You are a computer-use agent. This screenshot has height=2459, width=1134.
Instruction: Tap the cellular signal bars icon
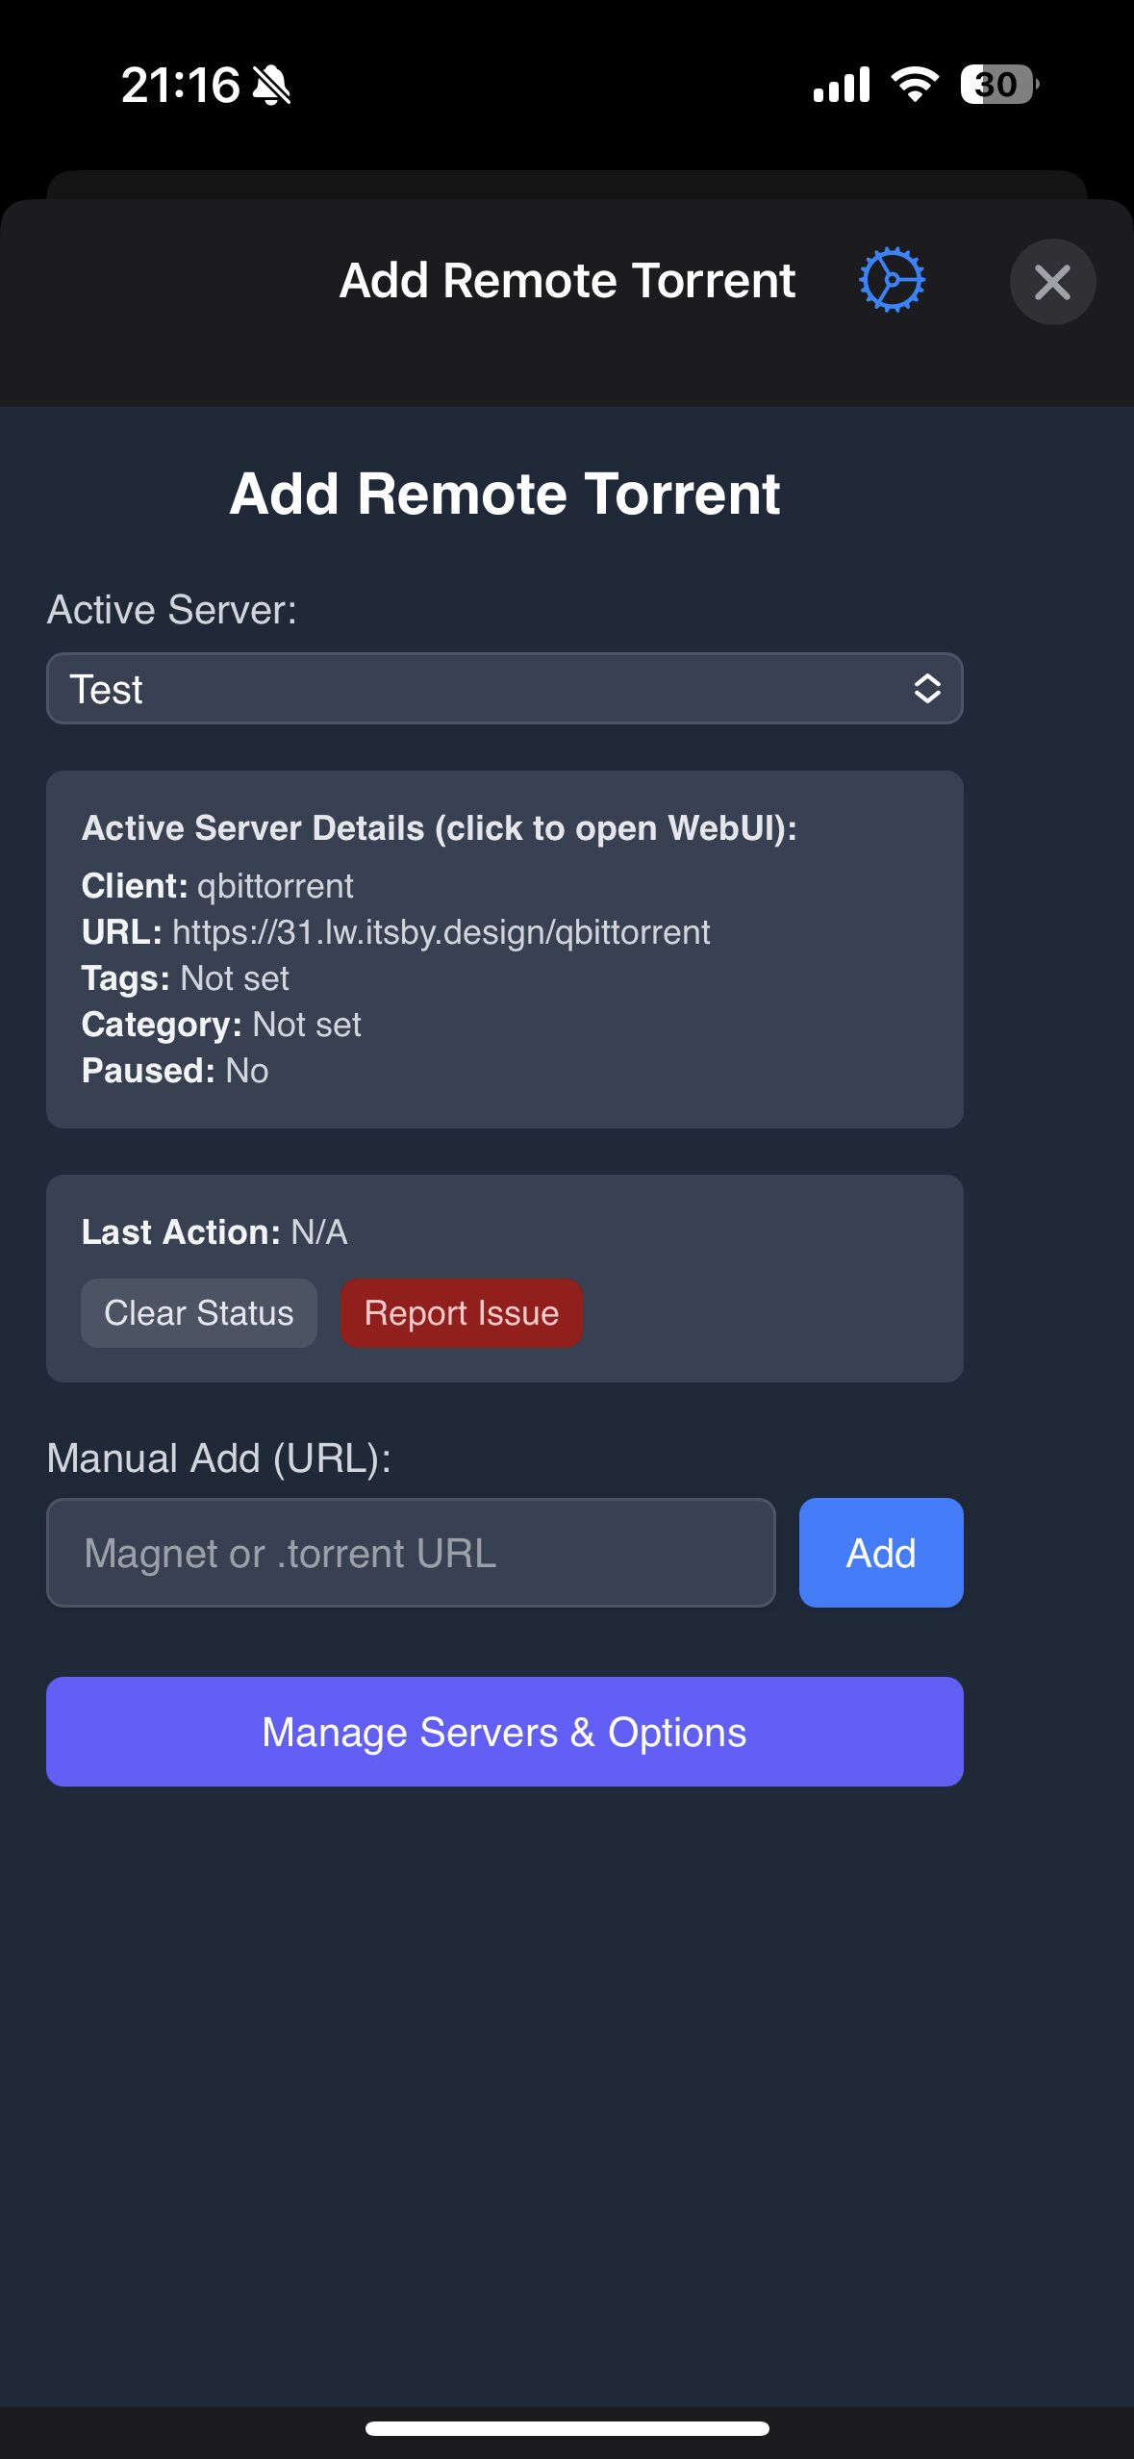(841, 85)
